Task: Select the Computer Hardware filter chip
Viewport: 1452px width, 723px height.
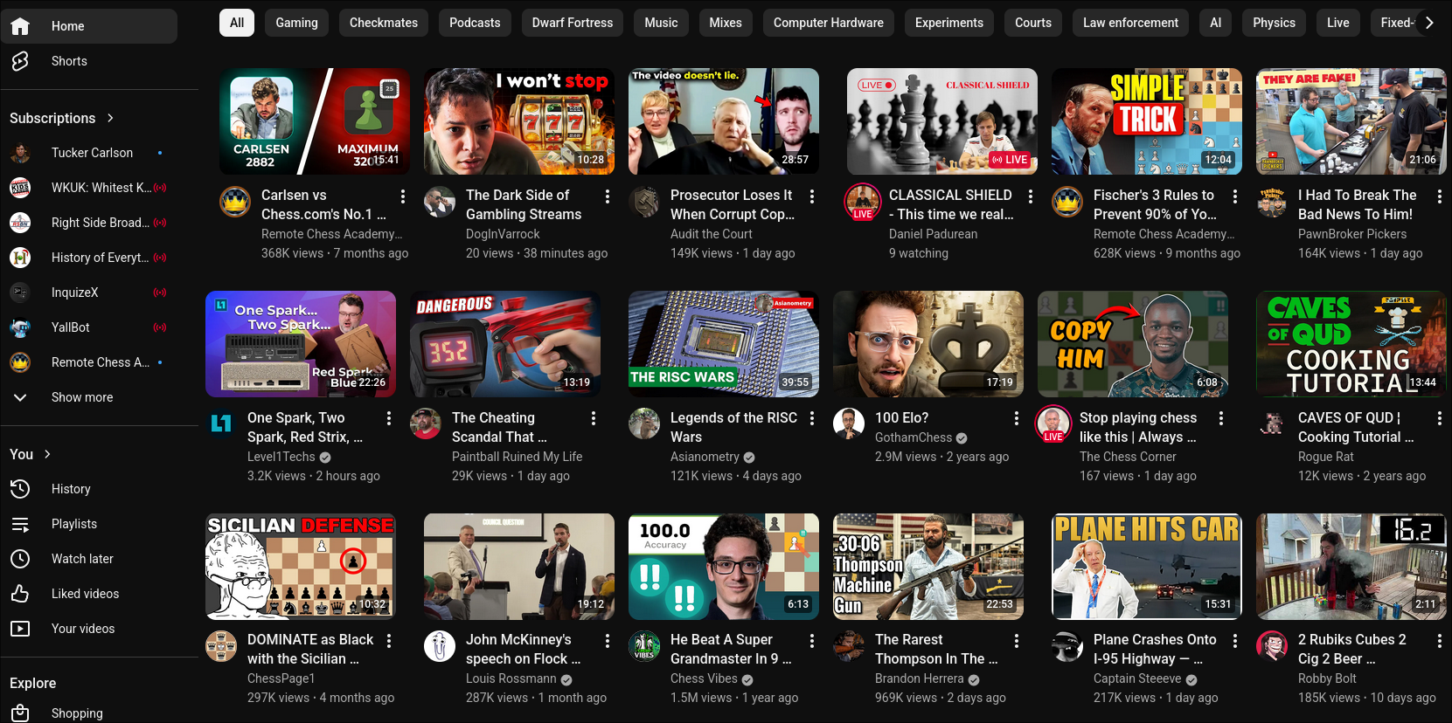Action: (x=829, y=23)
